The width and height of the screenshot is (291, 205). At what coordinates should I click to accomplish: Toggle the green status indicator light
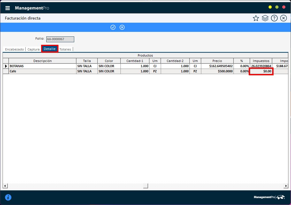tap(277, 7)
